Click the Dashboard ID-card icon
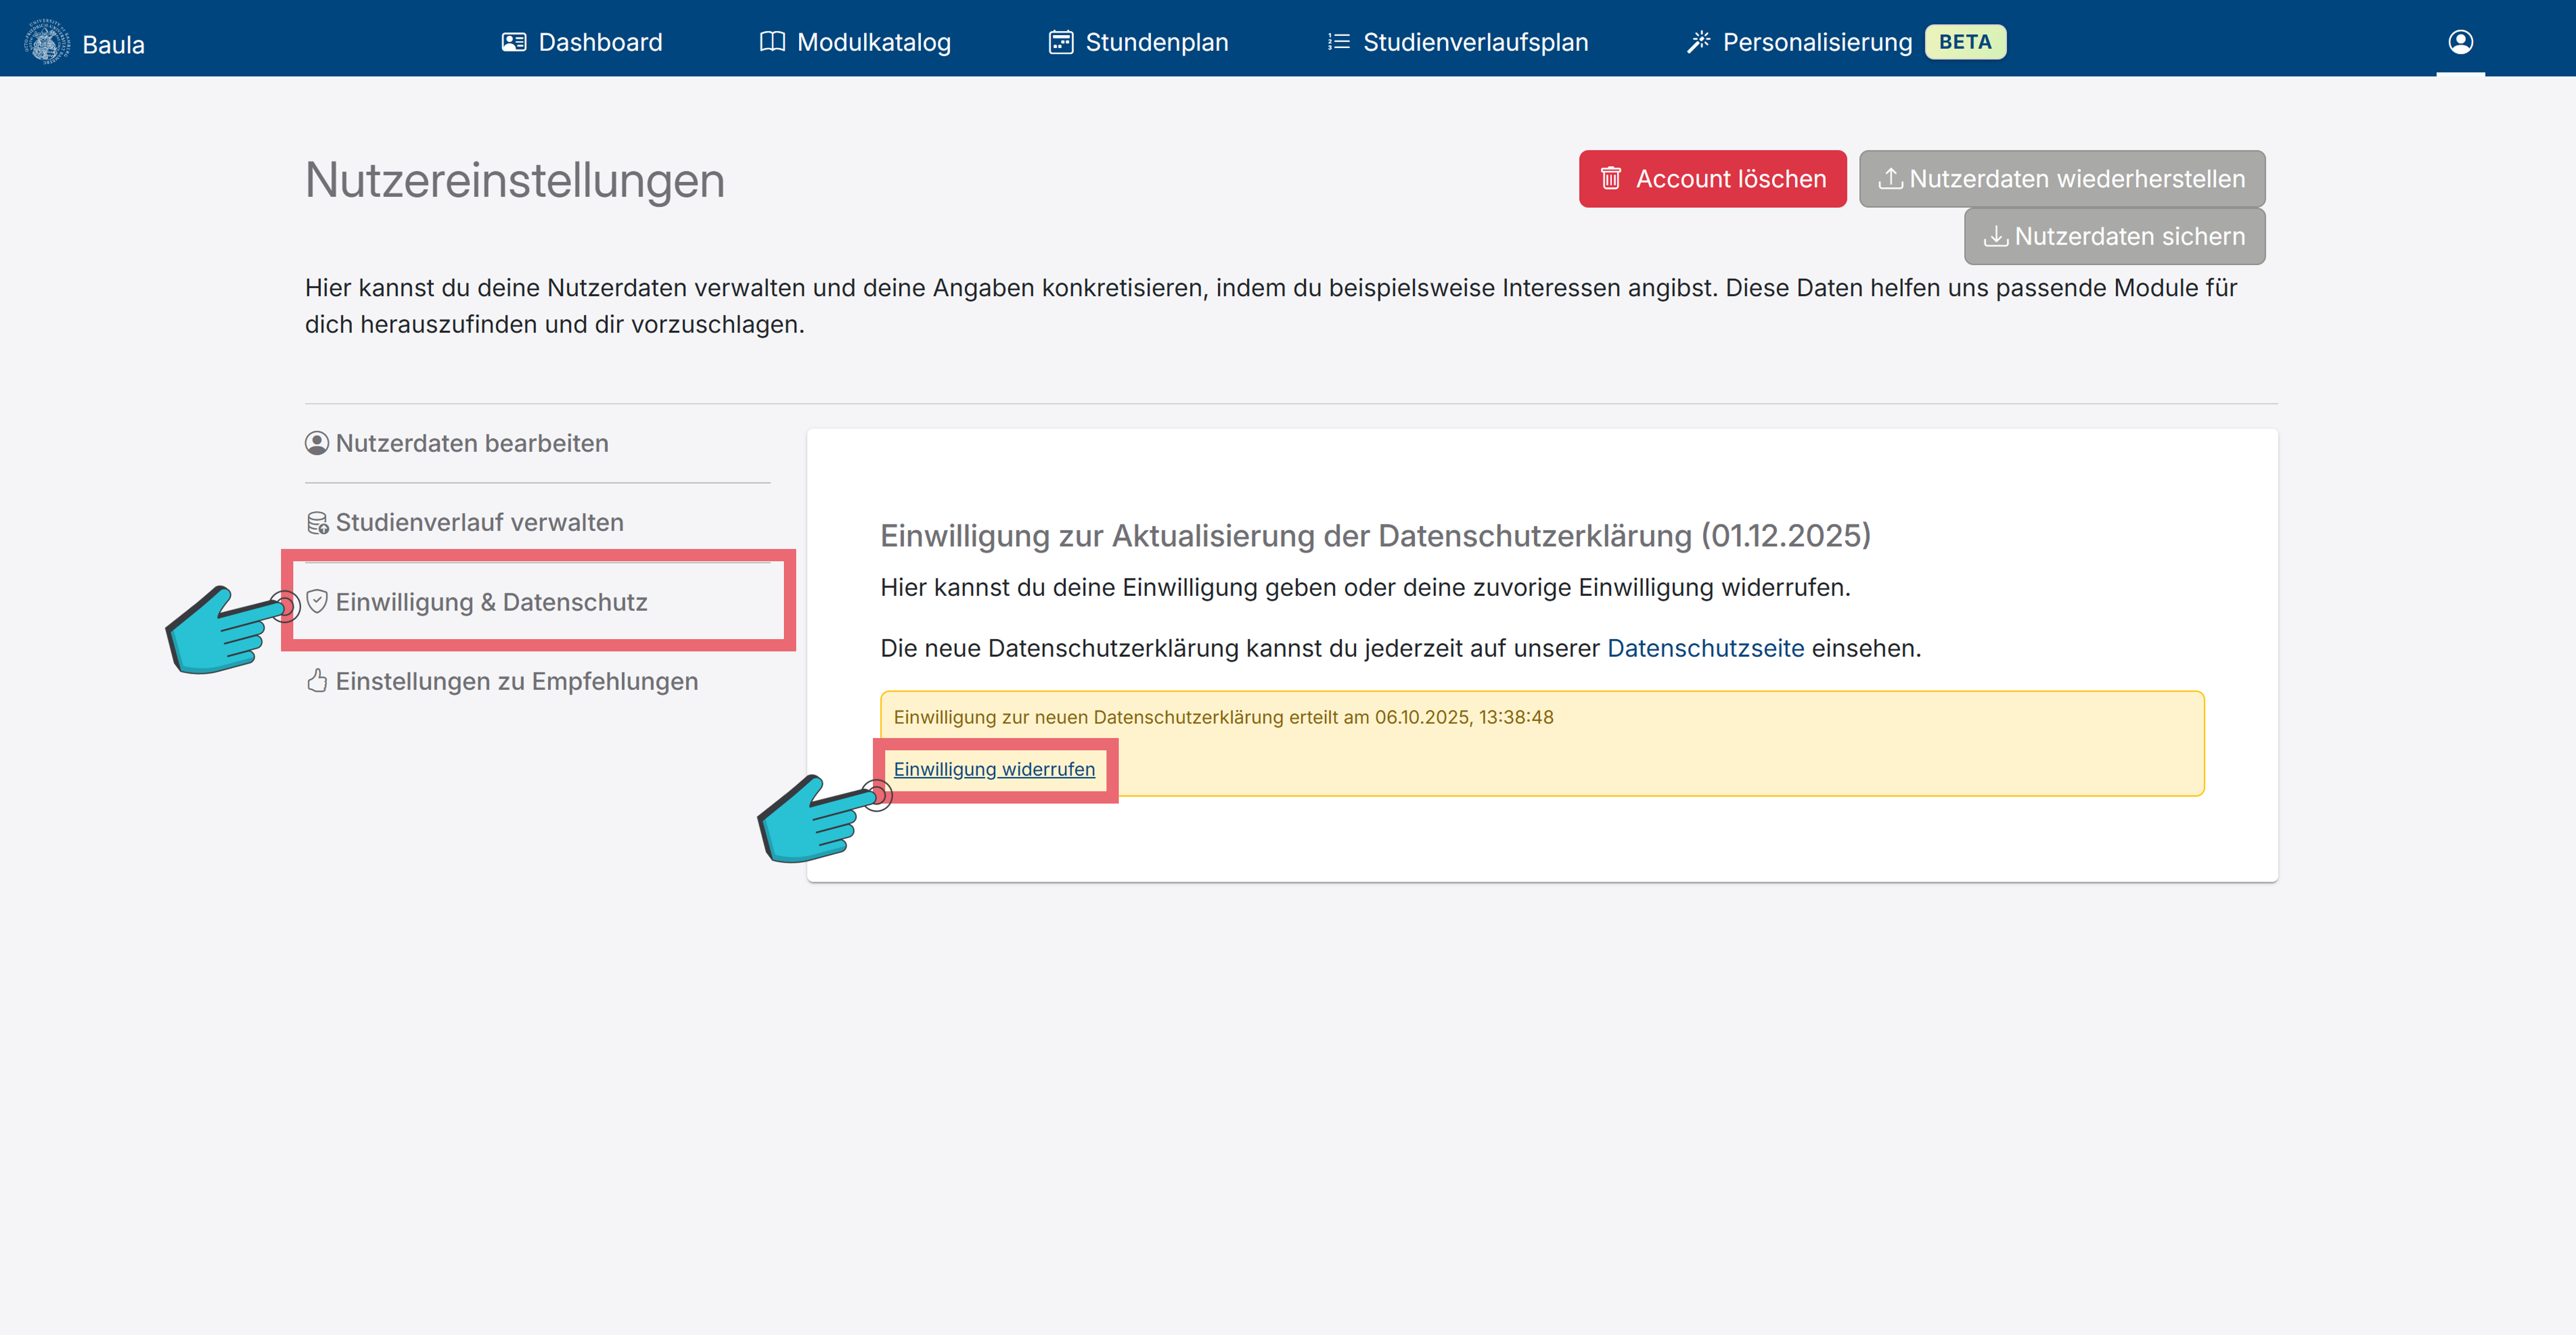Screen dimensions: 2576x1335 coord(514,42)
